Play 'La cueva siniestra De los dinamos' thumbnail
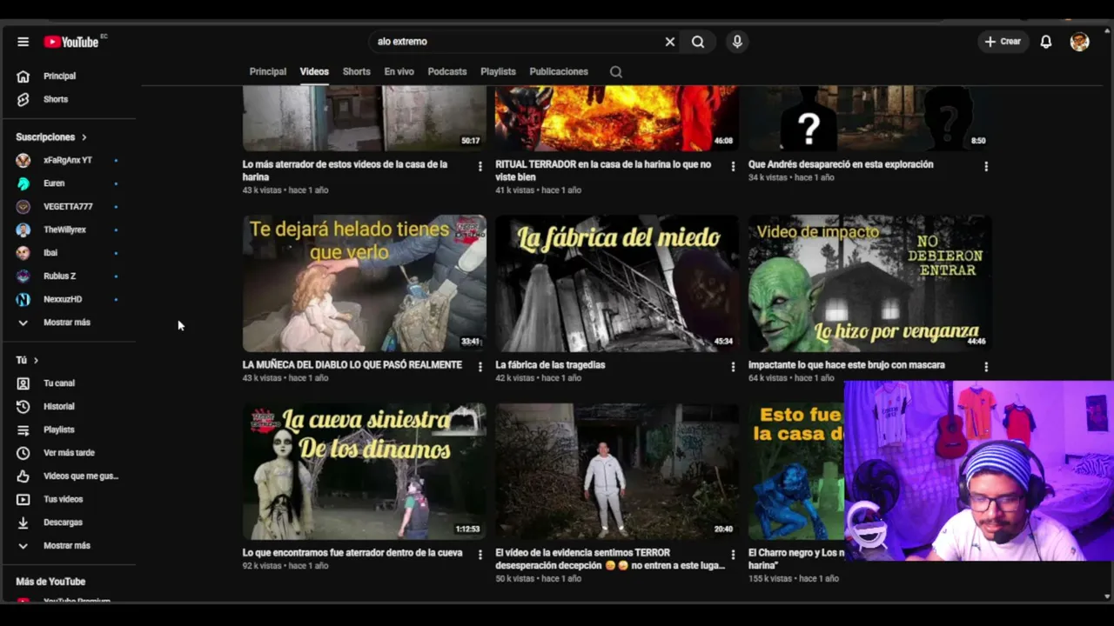The height and width of the screenshot is (626, 1114). click(365, 471)
